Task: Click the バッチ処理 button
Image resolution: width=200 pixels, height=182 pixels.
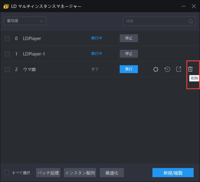Action: pos(48,173)
